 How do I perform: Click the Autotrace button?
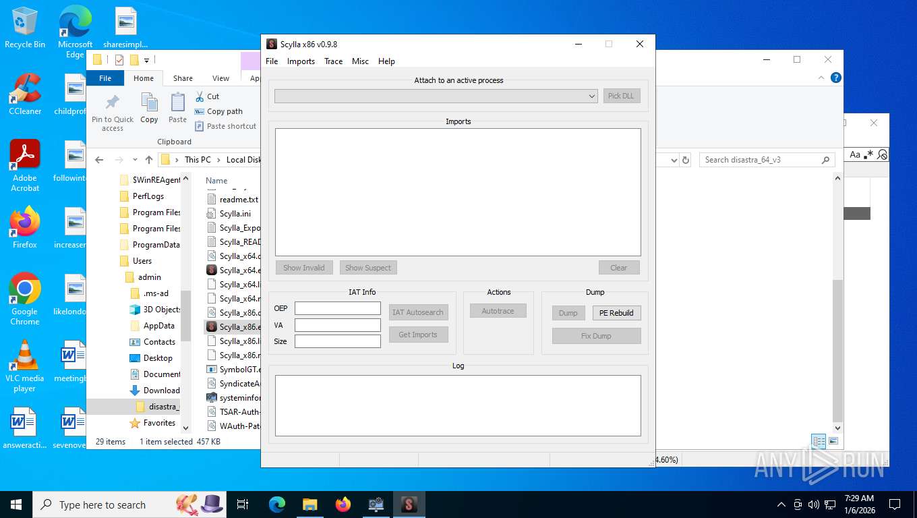(x=498, y=311)
